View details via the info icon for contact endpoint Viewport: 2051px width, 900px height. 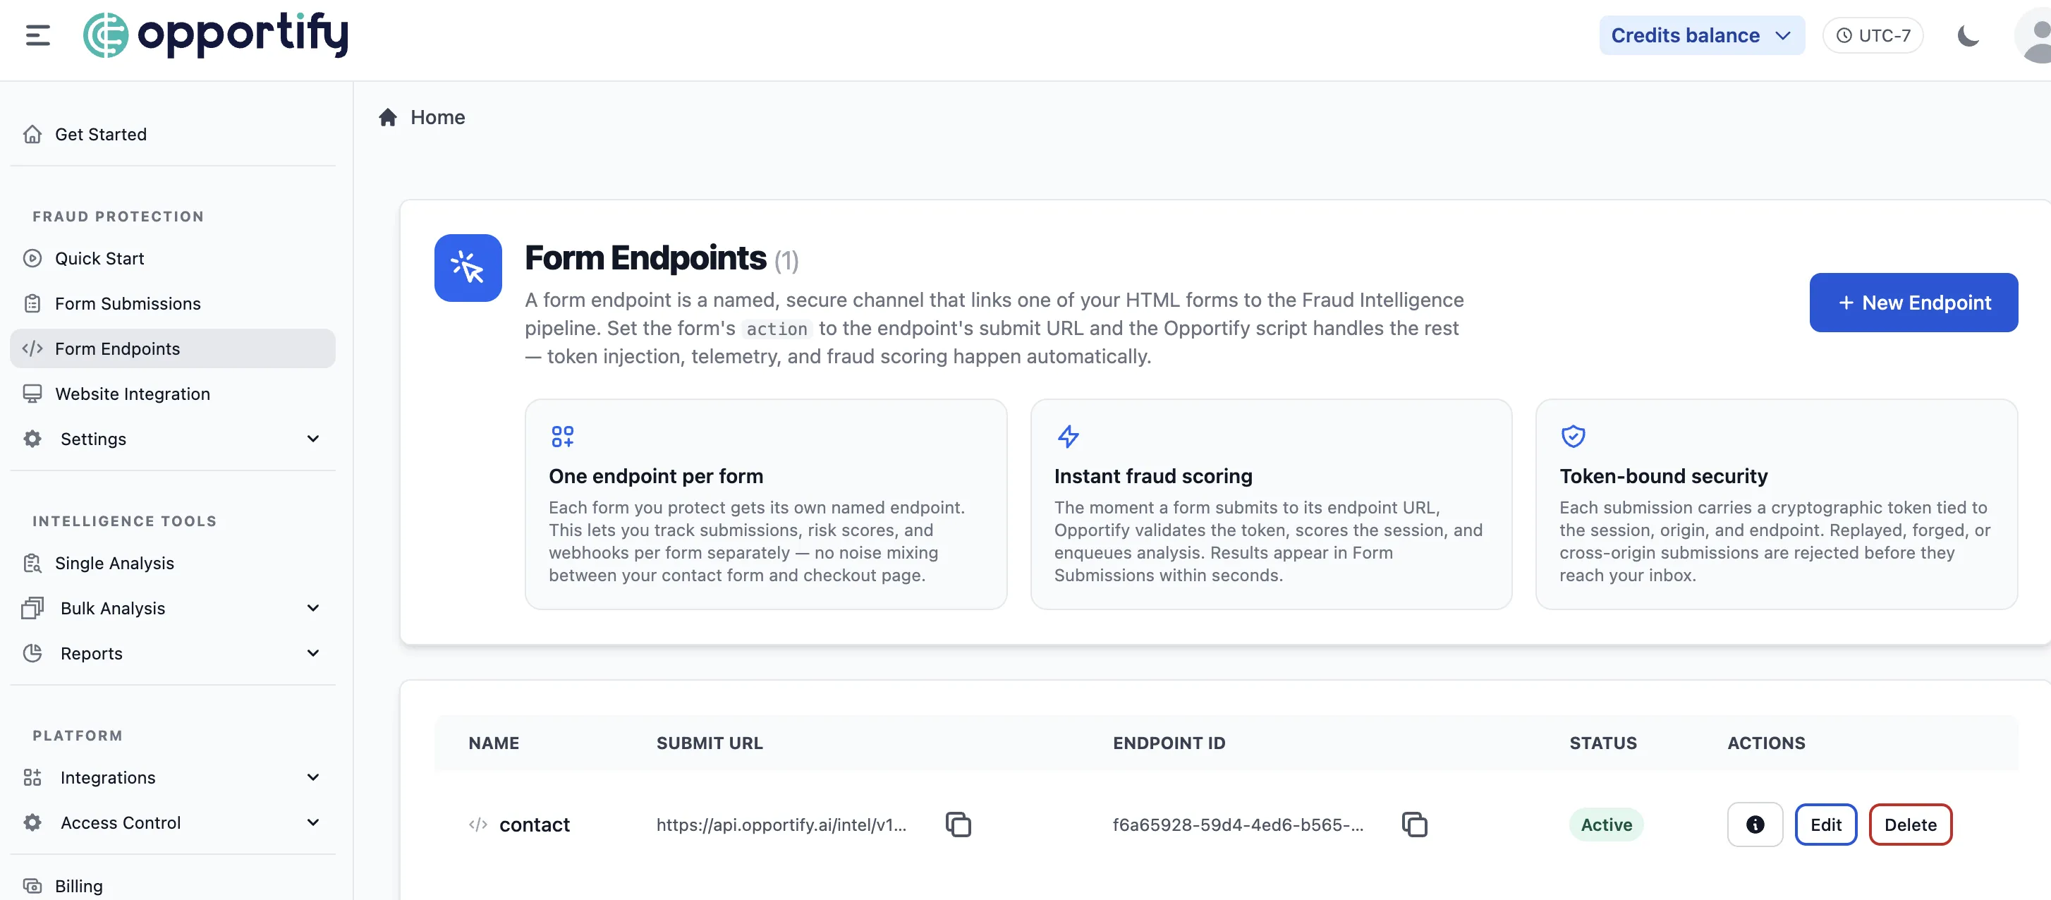(x=1755, y=825)
